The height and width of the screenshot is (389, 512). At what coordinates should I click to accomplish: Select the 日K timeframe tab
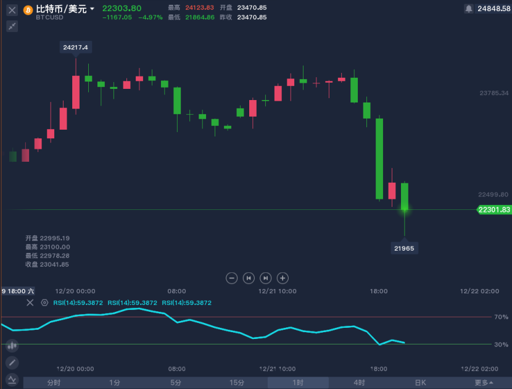coord(420,382)
